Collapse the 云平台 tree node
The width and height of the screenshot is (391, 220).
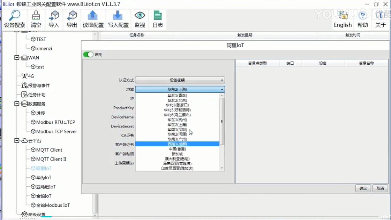[17, 141]
